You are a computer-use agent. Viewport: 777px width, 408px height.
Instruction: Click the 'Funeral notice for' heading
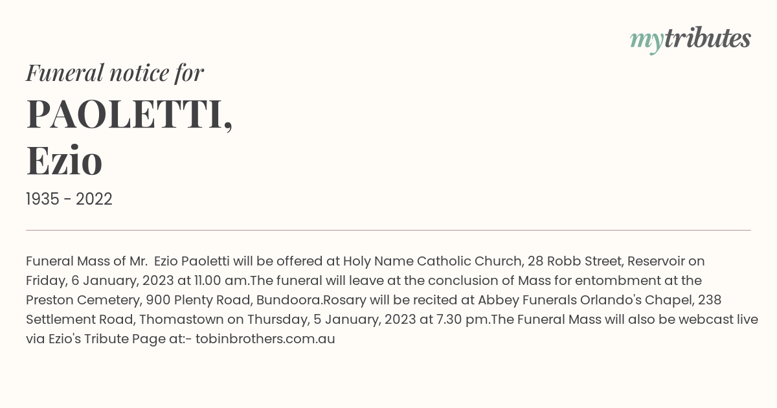[x=115, y=73]
